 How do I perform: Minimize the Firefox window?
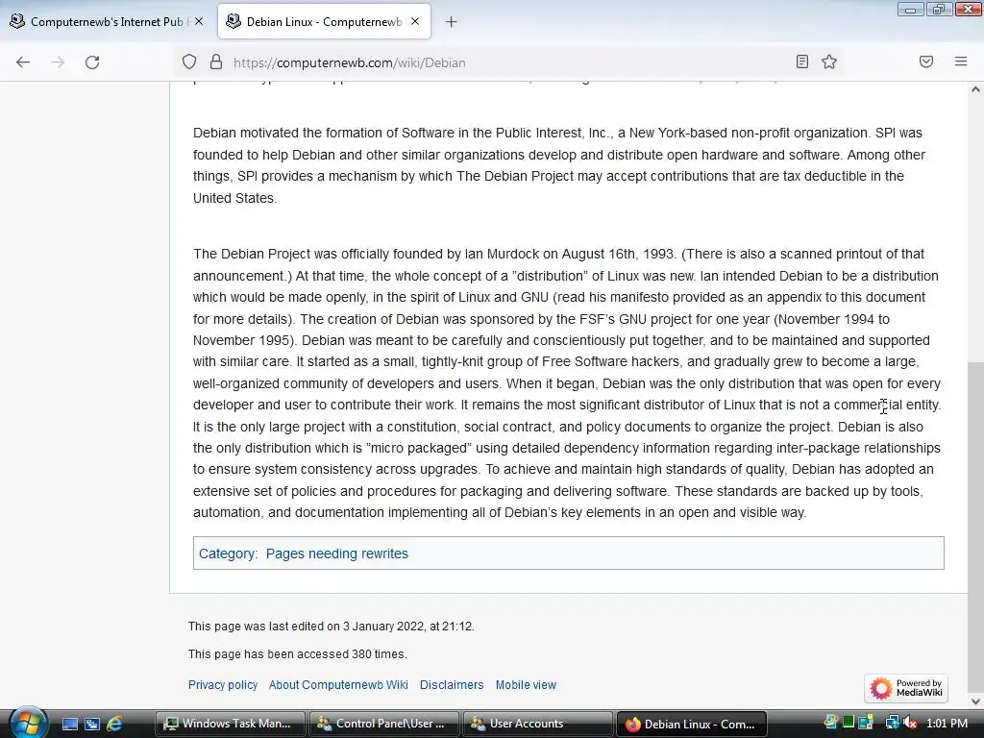click(x=910, y=9)
